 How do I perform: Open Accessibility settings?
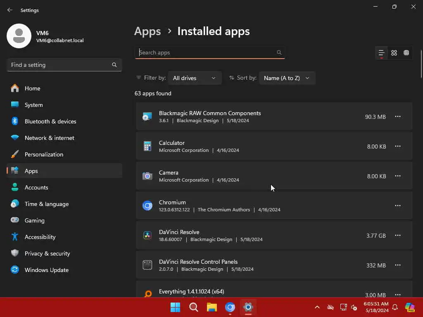(64, 237)
